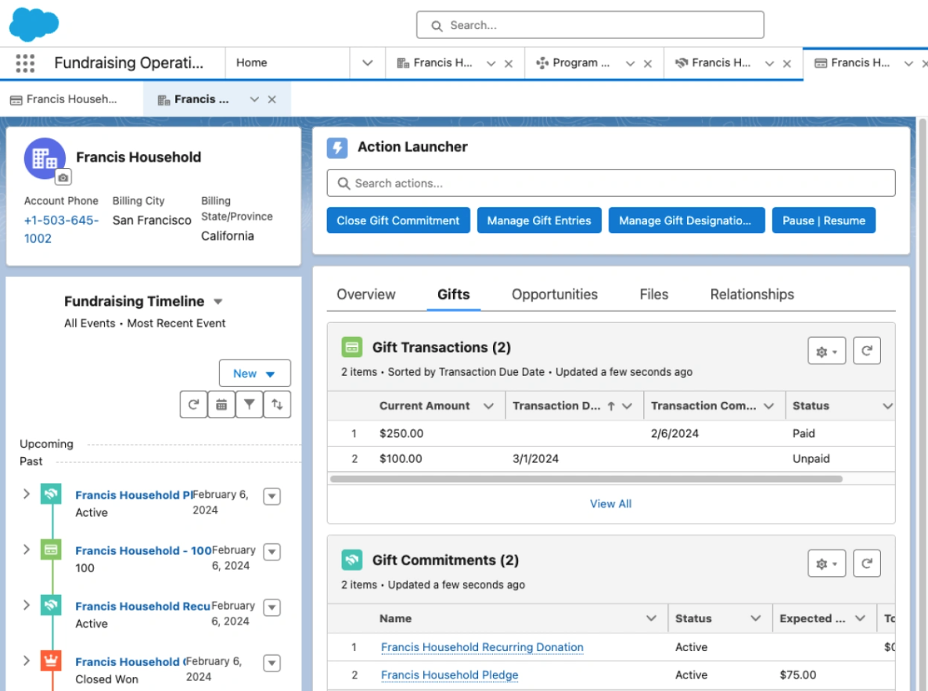The image size is (928, 691).
Task: Expand the Francis Household - 100 timeline entry
Action: tap(26, 550)
